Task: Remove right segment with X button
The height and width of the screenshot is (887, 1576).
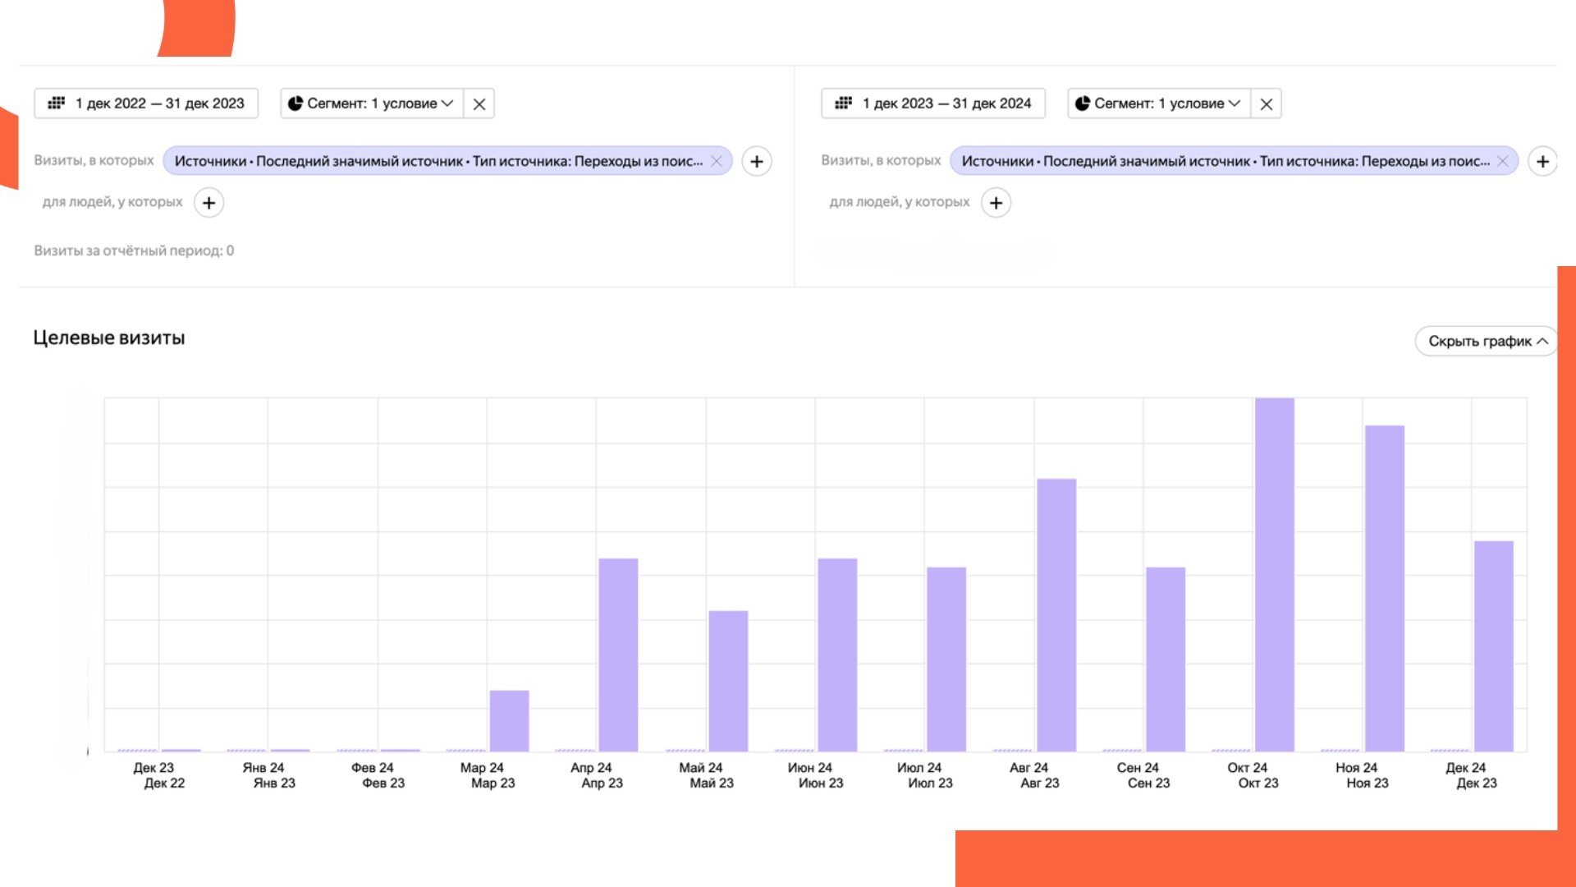Action: click(1267, 104)
